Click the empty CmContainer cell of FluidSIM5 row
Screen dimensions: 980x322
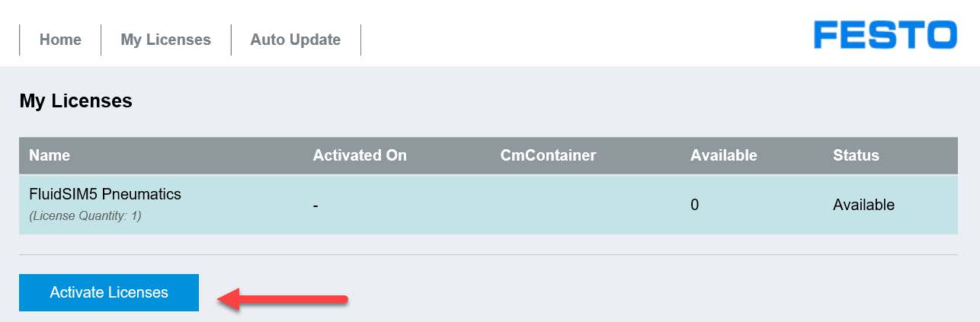585,205
